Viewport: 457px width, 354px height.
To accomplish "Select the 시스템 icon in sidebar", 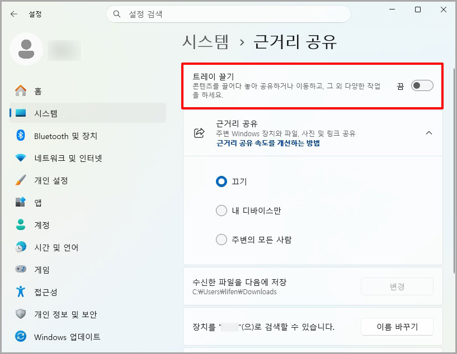I will coord(20,112).
